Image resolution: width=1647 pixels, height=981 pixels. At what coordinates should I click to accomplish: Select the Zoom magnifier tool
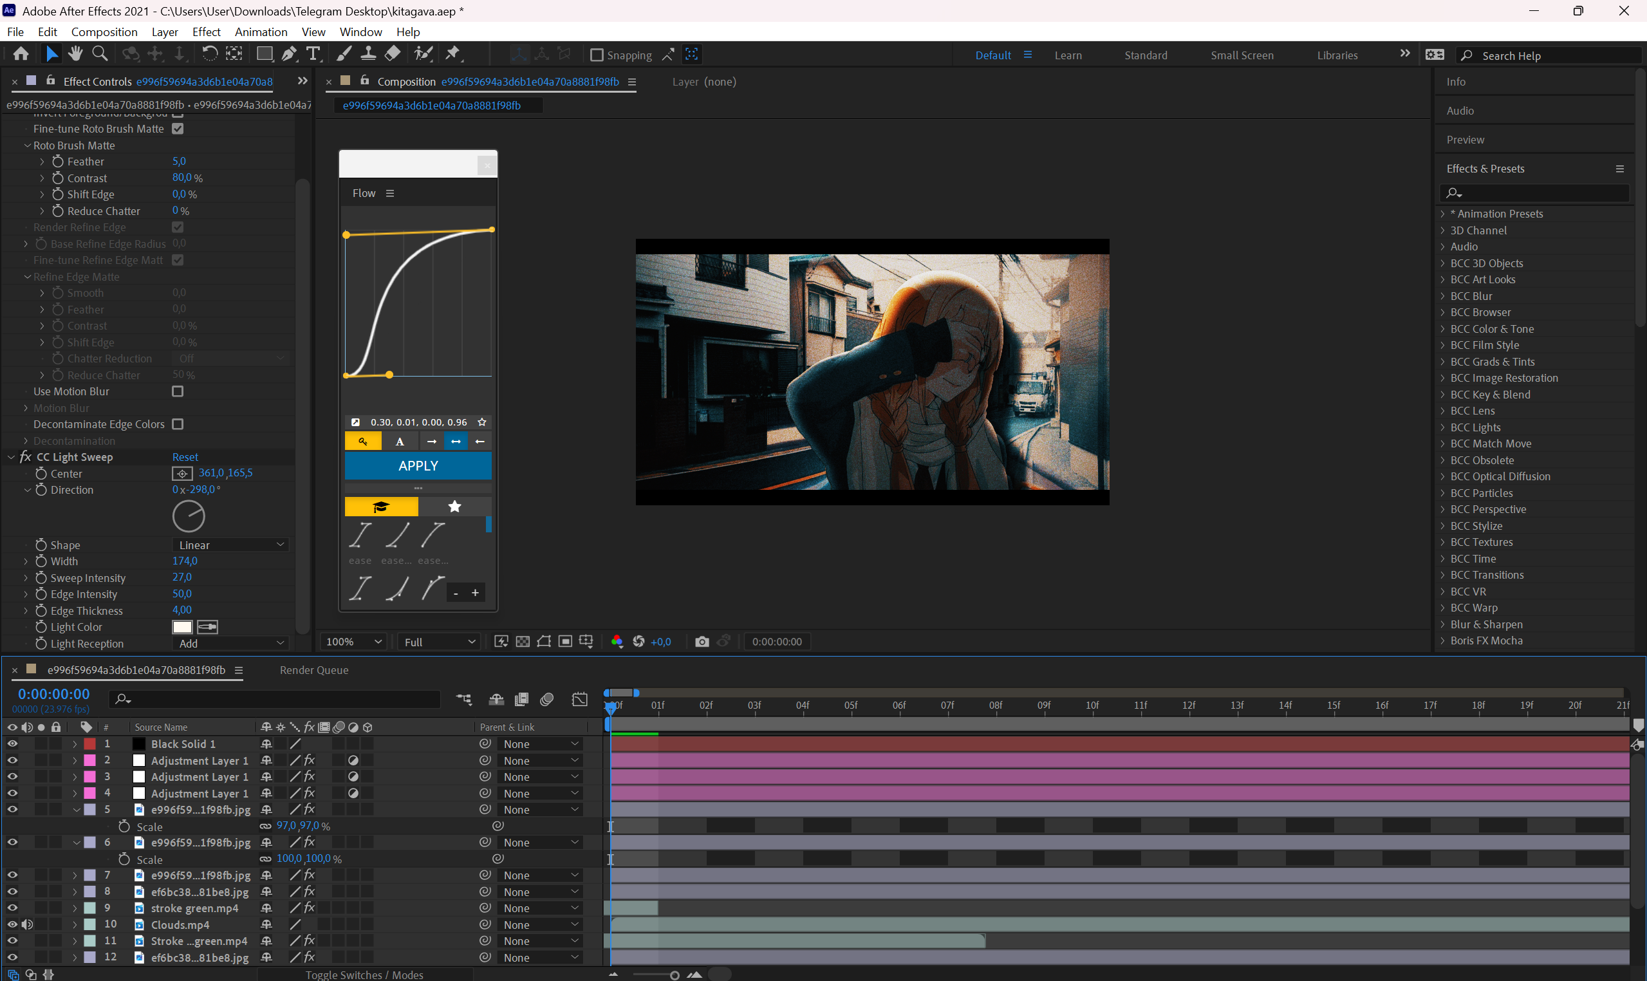point(100,53)
